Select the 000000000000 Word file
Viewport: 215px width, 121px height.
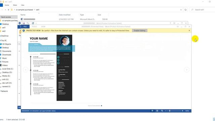(29, 19)
